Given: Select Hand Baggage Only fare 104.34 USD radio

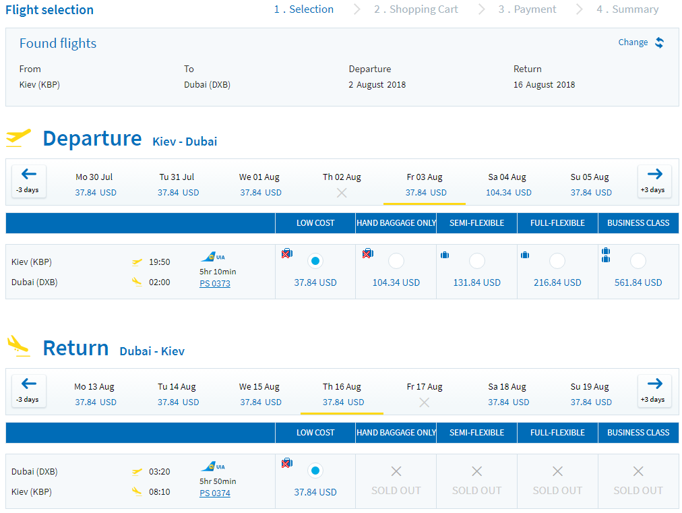Looking at the screenshot, I should pos(396,261).
